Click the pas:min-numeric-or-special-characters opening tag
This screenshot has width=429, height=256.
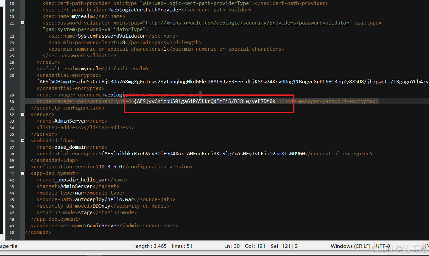point(106,49)
